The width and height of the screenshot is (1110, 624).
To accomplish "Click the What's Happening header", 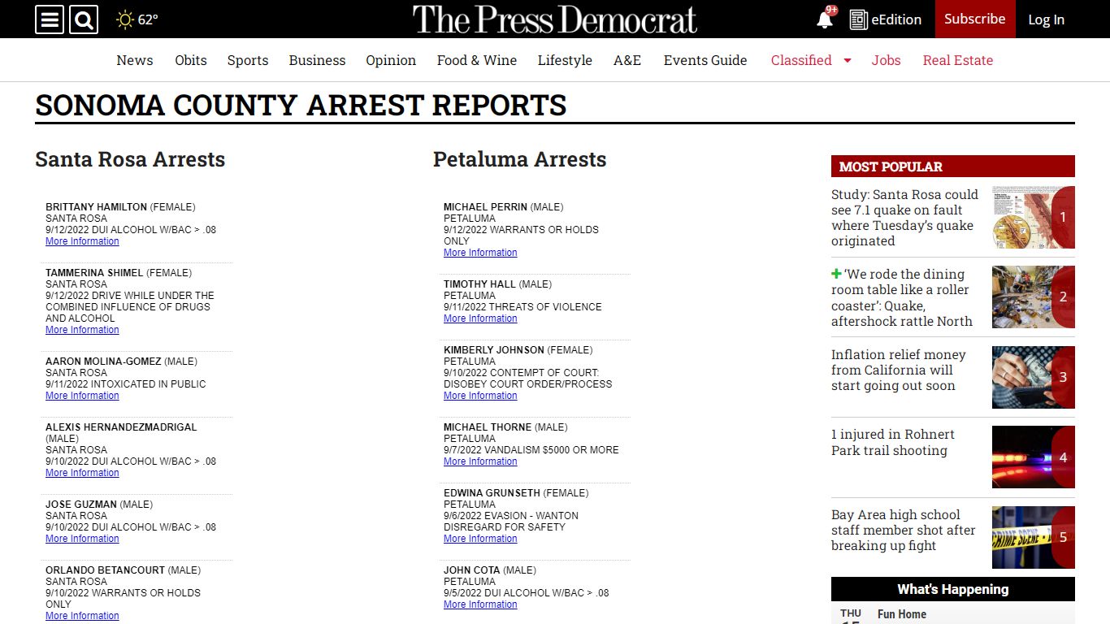I will pyautogui.click(x=953, y=589).
